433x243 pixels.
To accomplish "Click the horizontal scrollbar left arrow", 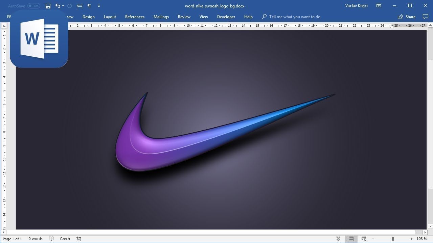I will point(4,232).
